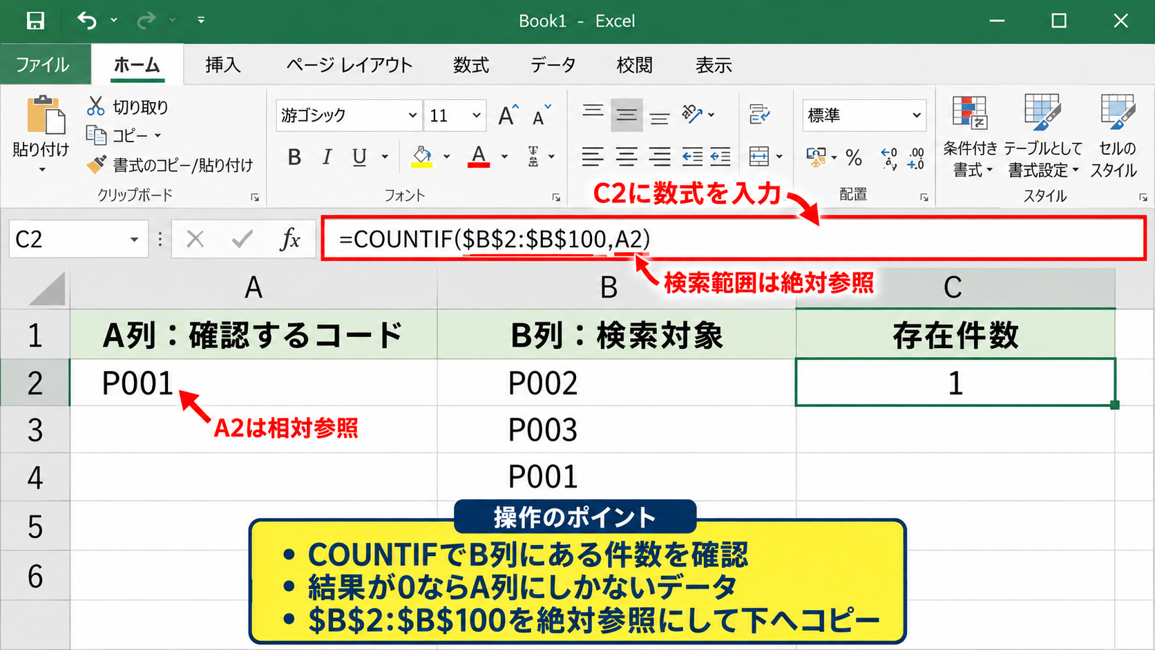Click the Save icon in title bar
This screenshot has width=1155, height=650.
35,21
